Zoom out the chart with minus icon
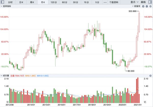This screenshot has height=107, width=153. click(147, 6)
